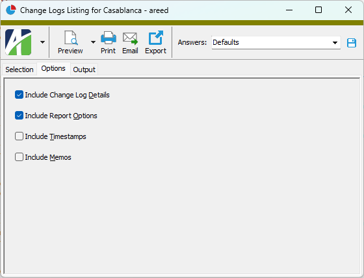
Task: Enable Include Memos checkbox
Action: point(19,157)
